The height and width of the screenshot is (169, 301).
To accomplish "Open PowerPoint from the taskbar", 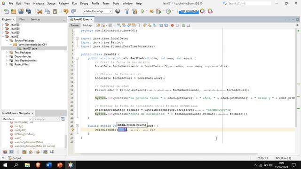I will click(60, 165).
